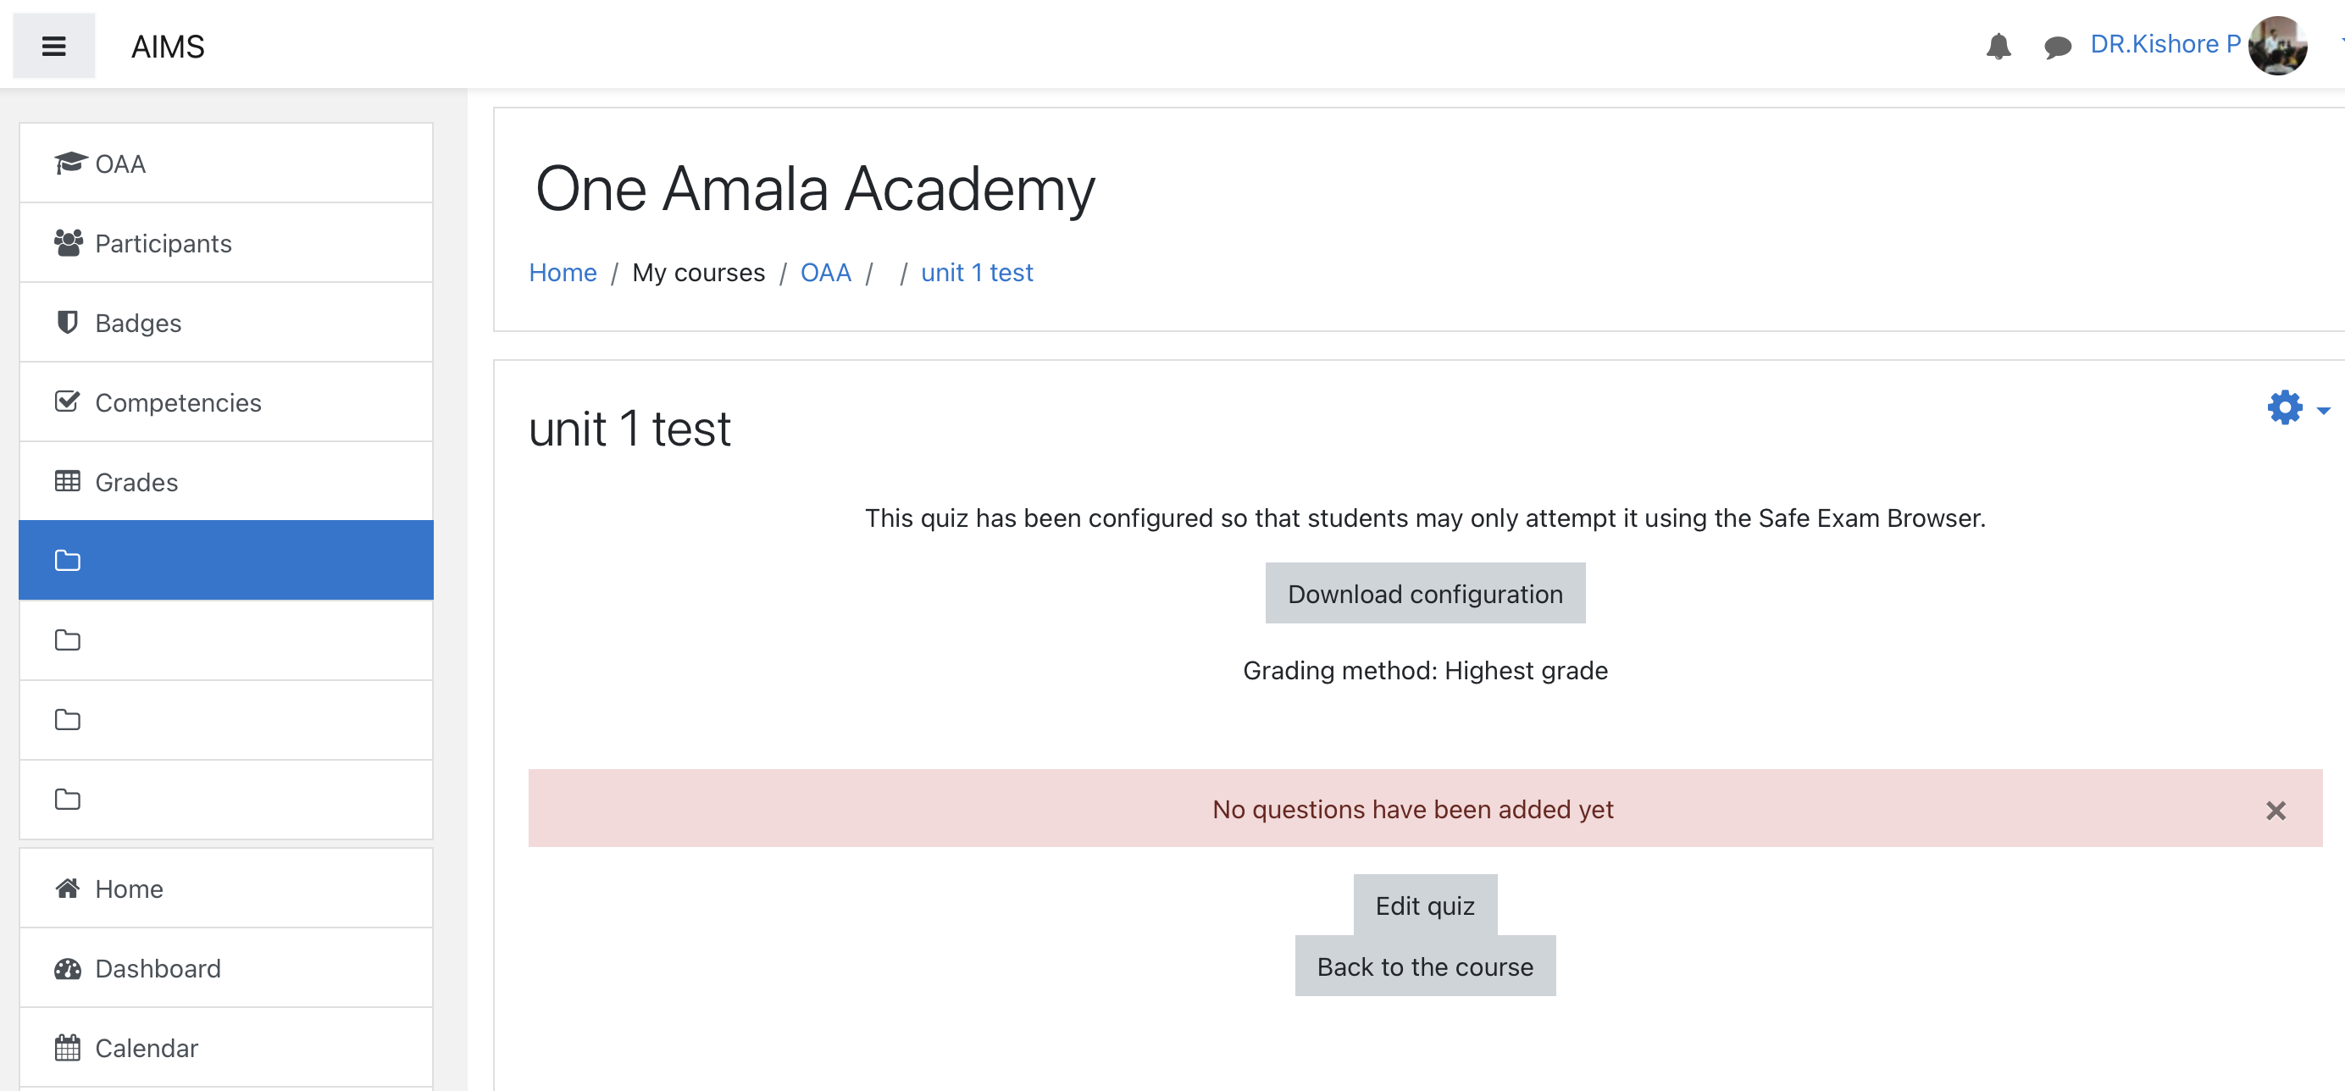The image size is (2345, 1091).
Task: Click the Competencies checkmark icon
Action: pos(68,402)
